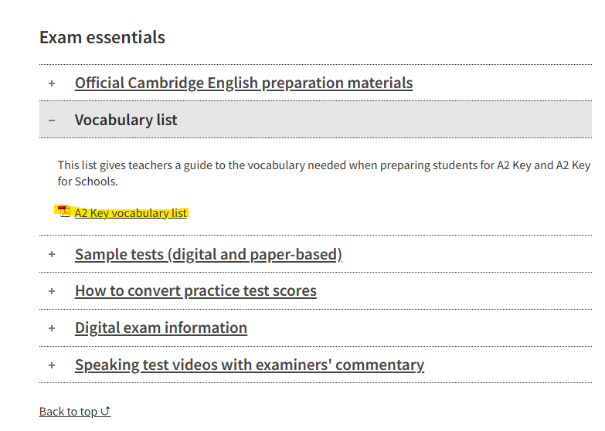
Task: Expand Speaking test videos with examiners' commentary heading
Action: (249, 365)
